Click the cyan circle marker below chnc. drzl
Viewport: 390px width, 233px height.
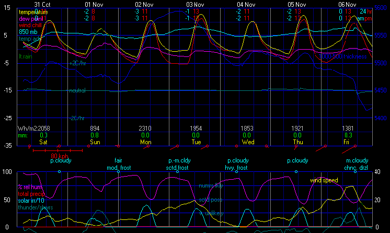point(355,172)
